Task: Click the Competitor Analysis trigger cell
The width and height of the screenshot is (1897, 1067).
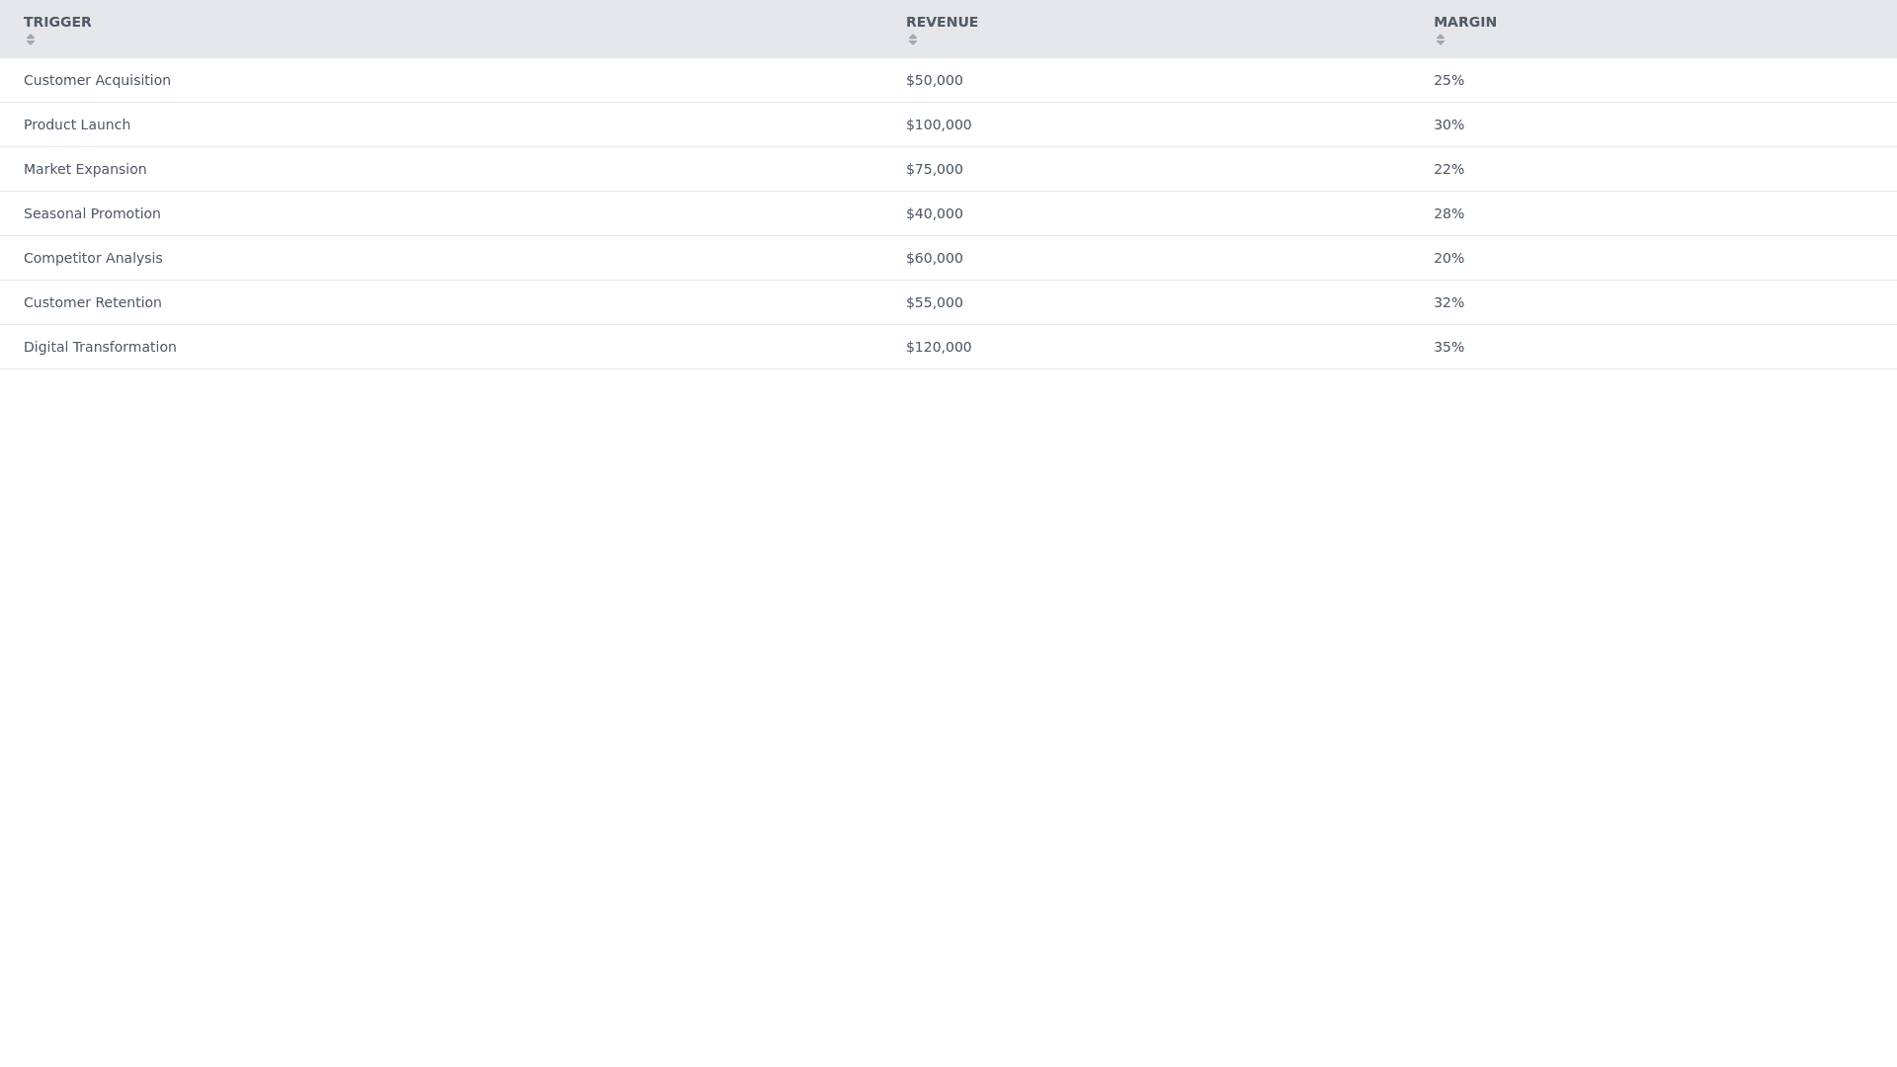Action: click(93, 258)
